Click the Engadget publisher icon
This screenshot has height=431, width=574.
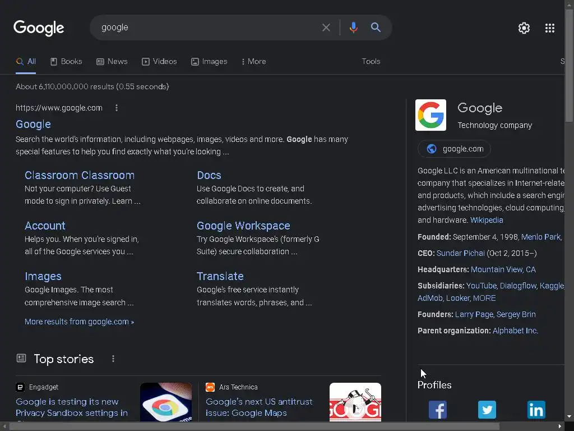[x=20, y=387]
